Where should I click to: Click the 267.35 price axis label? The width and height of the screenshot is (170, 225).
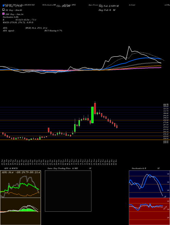(x=166, y=125)
